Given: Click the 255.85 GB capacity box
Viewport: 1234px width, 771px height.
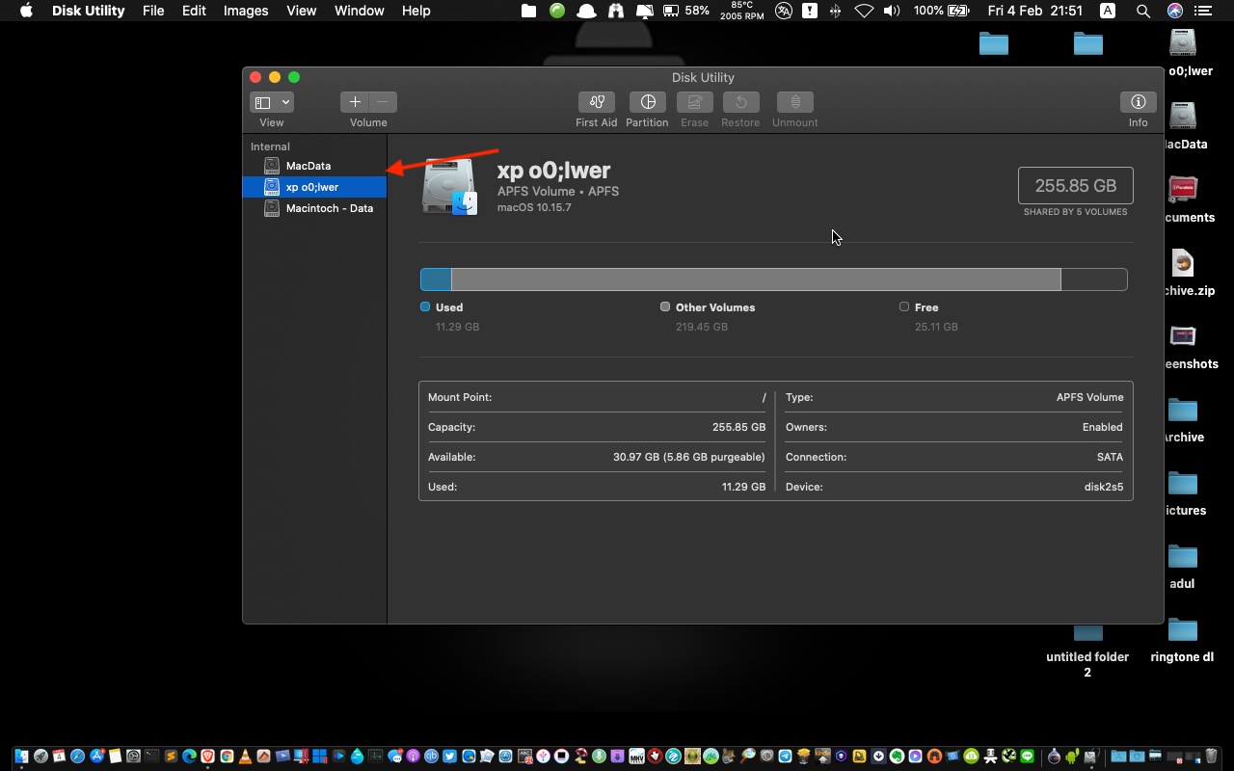Looking at the screenshot, I should click(1075, 185).
